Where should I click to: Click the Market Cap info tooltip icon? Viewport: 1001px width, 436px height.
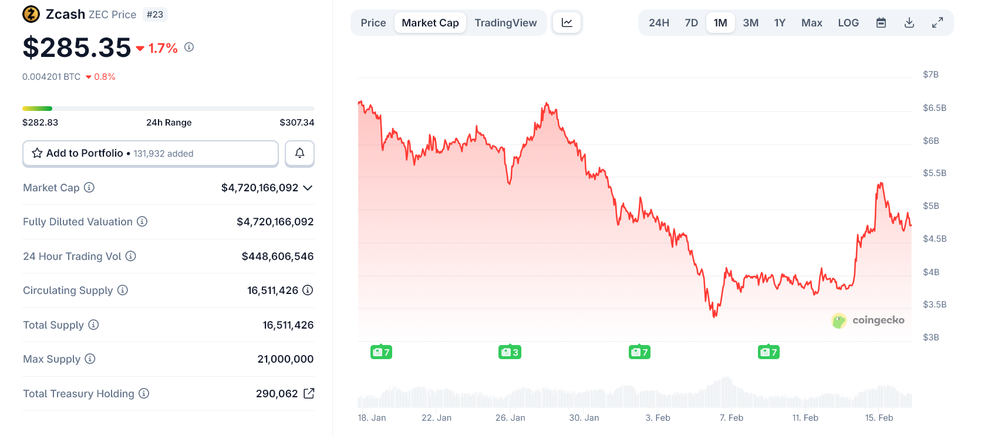pyautogui.click(x=89, y=187)
